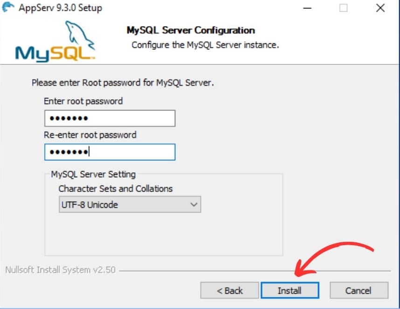Click the MySQL Server Setting group label
Image resolution: width=400 pixels, height=309 pixels.
click(x=93, y=174)
